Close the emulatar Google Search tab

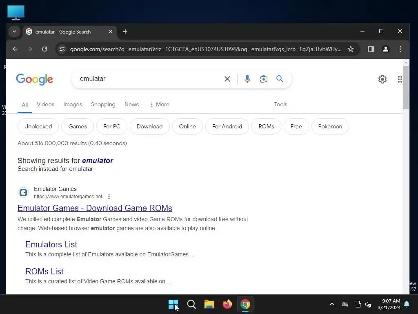pos(111,32)
